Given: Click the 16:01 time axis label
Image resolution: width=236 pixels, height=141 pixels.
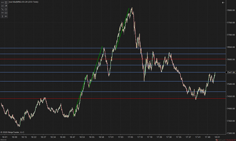Looking at the screenshot, I should 5,137.
